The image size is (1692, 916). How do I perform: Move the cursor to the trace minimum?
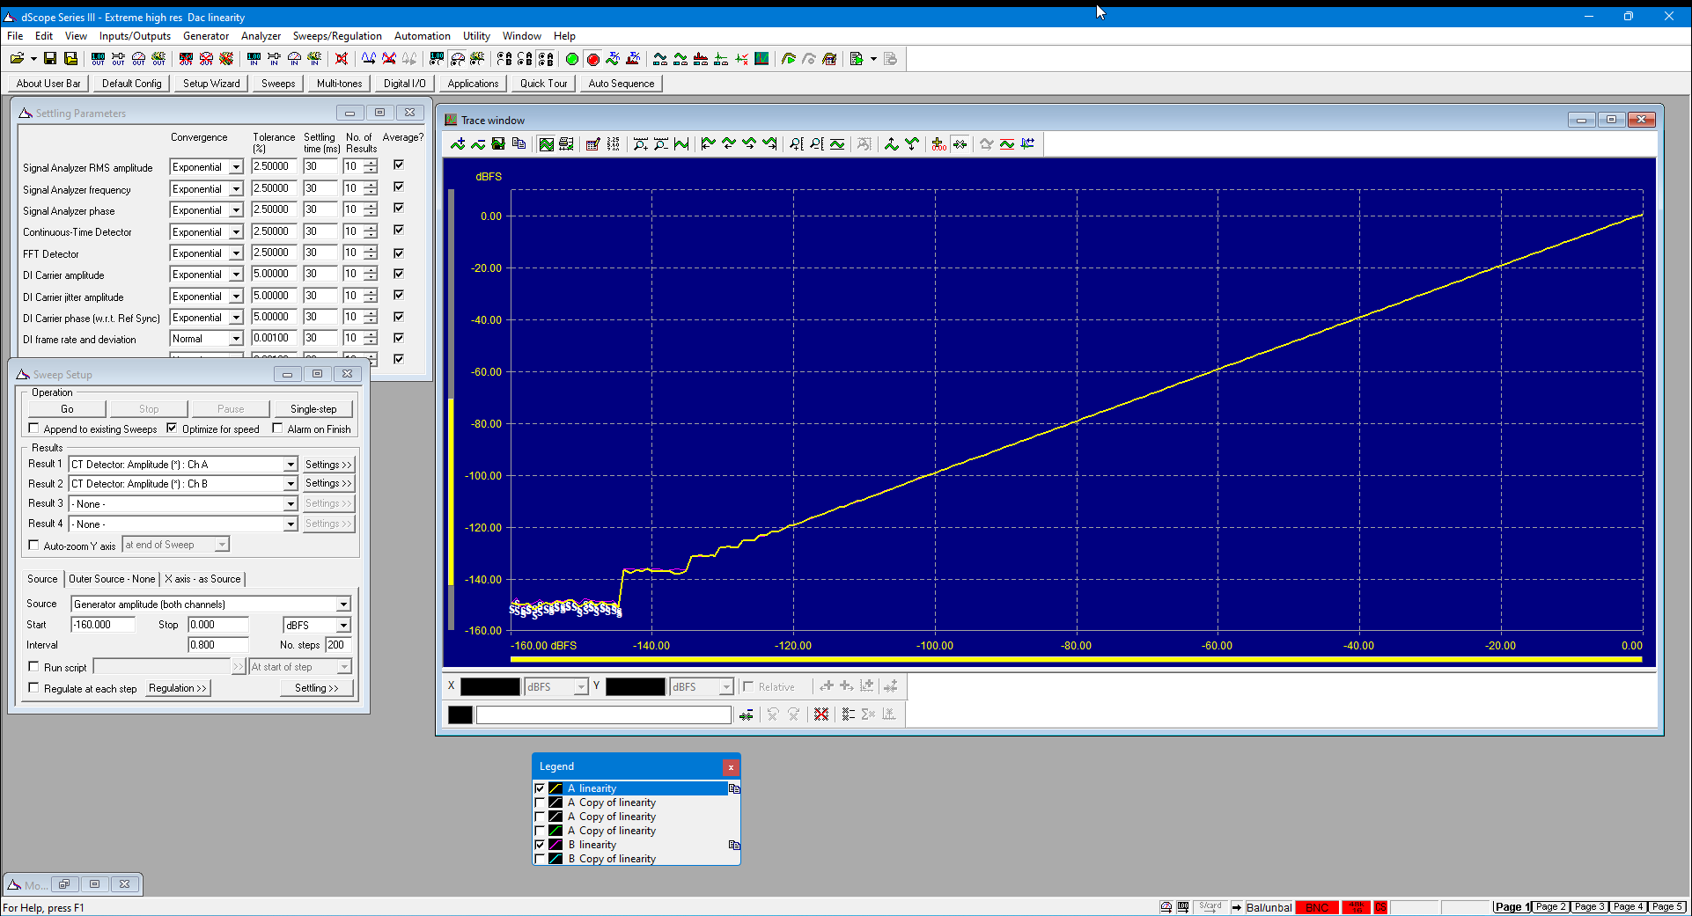pos(912,144)
